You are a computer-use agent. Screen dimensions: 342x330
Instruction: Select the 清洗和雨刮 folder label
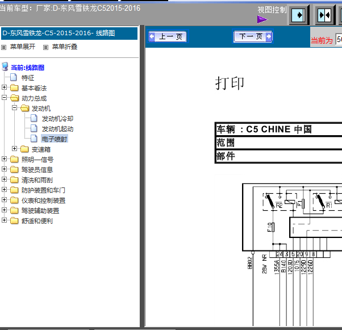[x=37, y=180]
